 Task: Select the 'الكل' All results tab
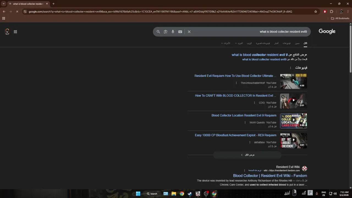[305, 43]
